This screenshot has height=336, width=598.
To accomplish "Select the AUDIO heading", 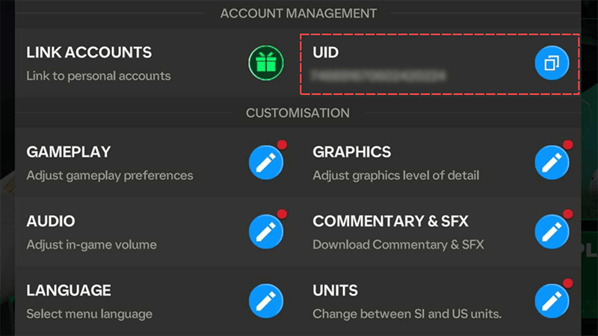I will click(x=51, y=221).
